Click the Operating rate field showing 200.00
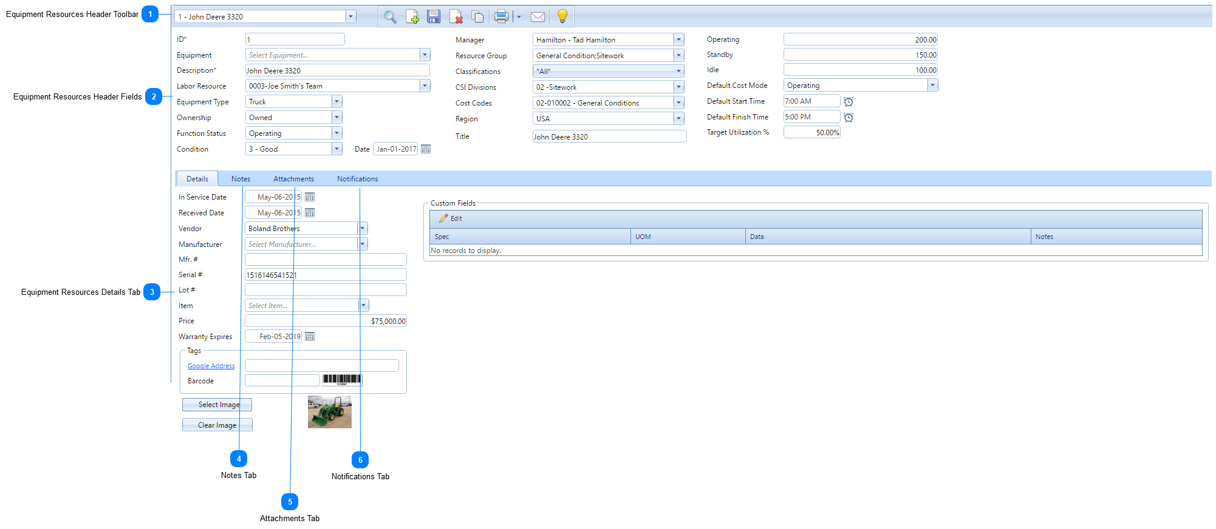 point(861,39)
